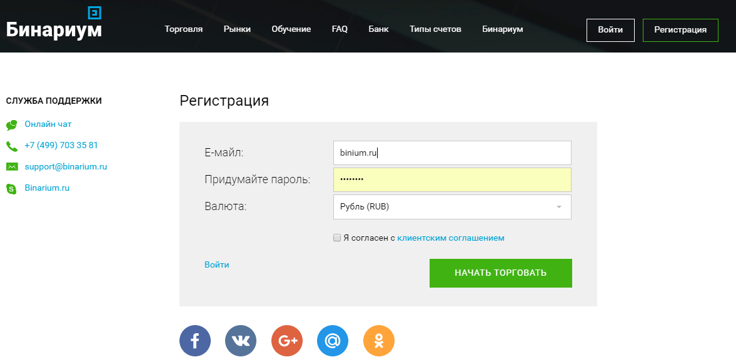Open the Банк menu item

pos(378,29)
